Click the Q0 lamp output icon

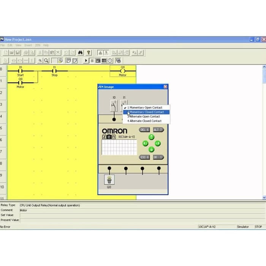pos(109,179)
